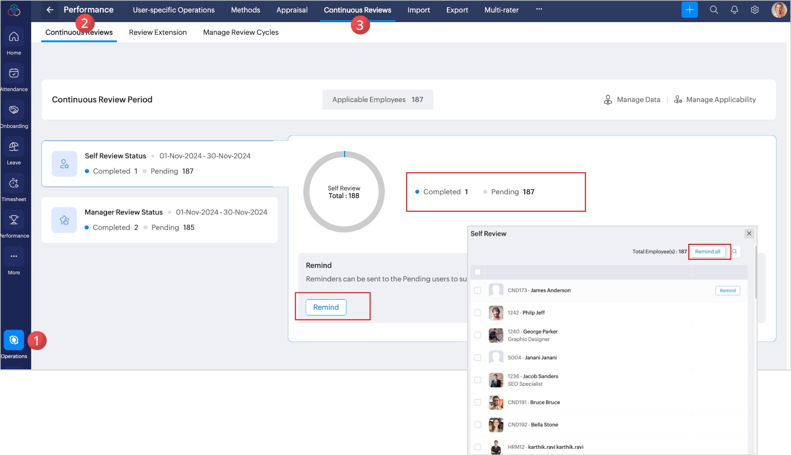Tick the checkbox for James Anderson
791x455 pixels.
click(x=478, y=291)
